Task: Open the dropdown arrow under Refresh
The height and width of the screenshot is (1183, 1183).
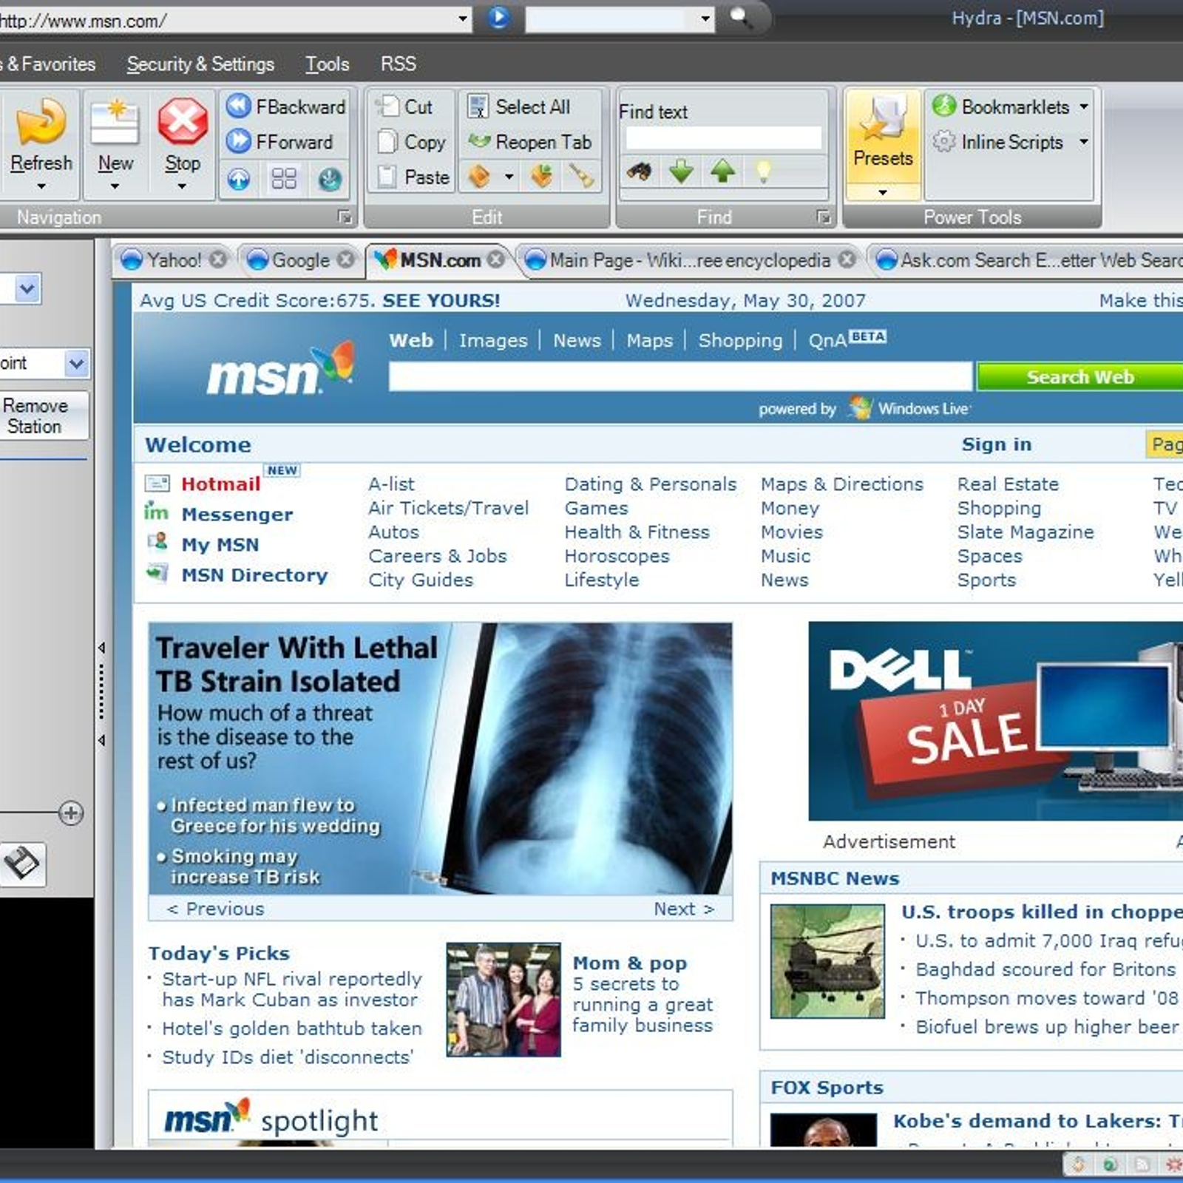Action: point(41,186)
